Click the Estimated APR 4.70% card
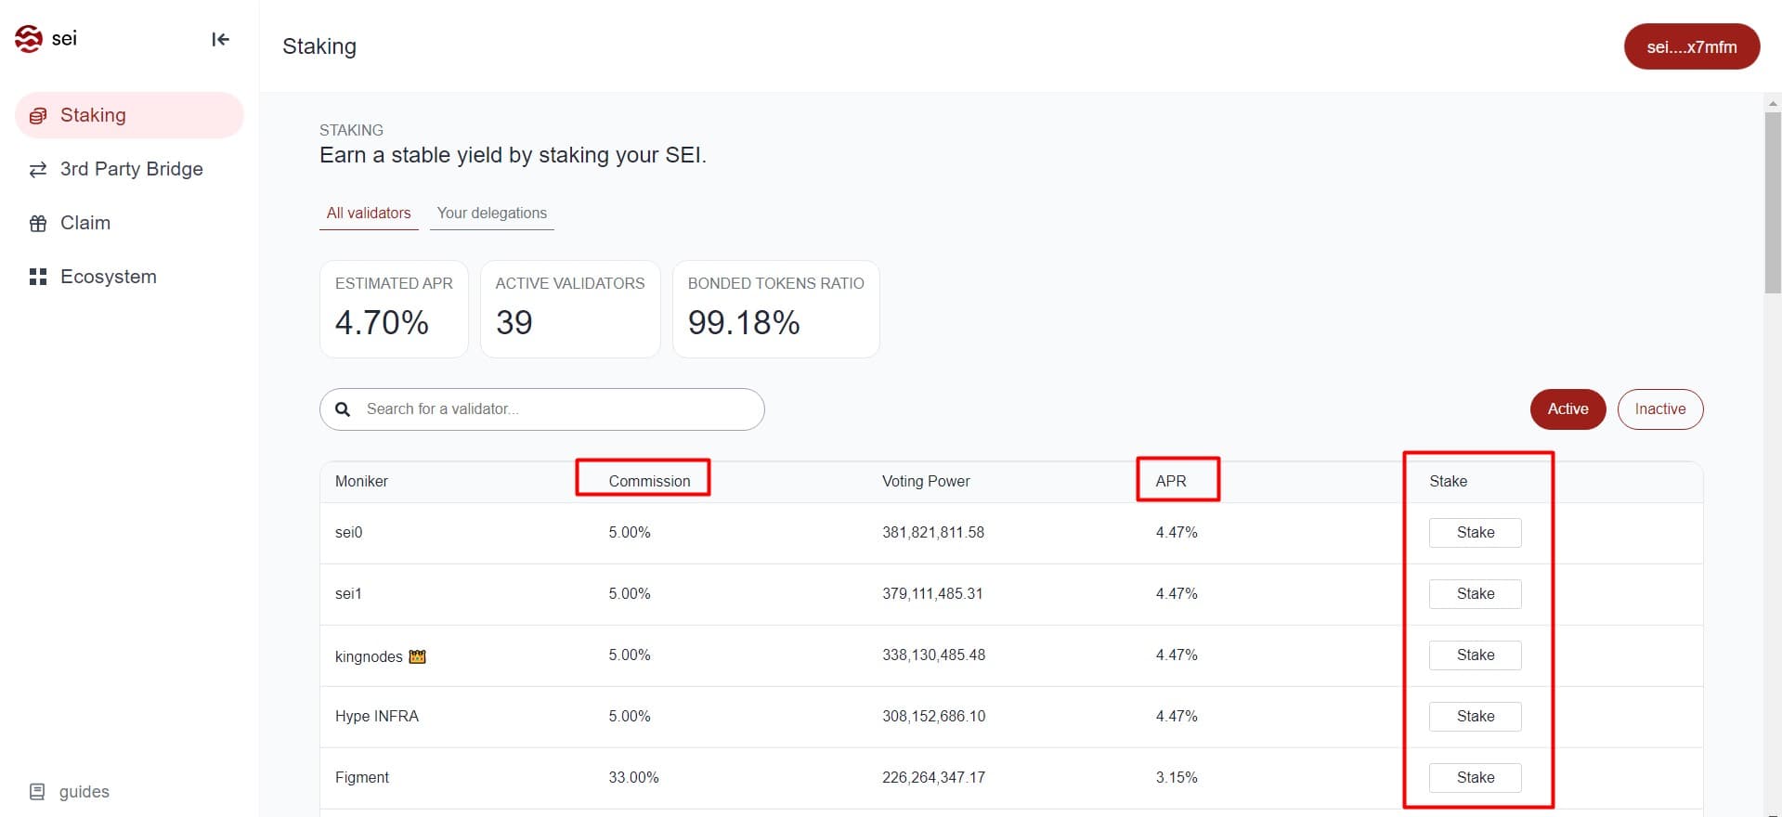Viewport: 1782px width, 817px height. [x=394, y=309]
